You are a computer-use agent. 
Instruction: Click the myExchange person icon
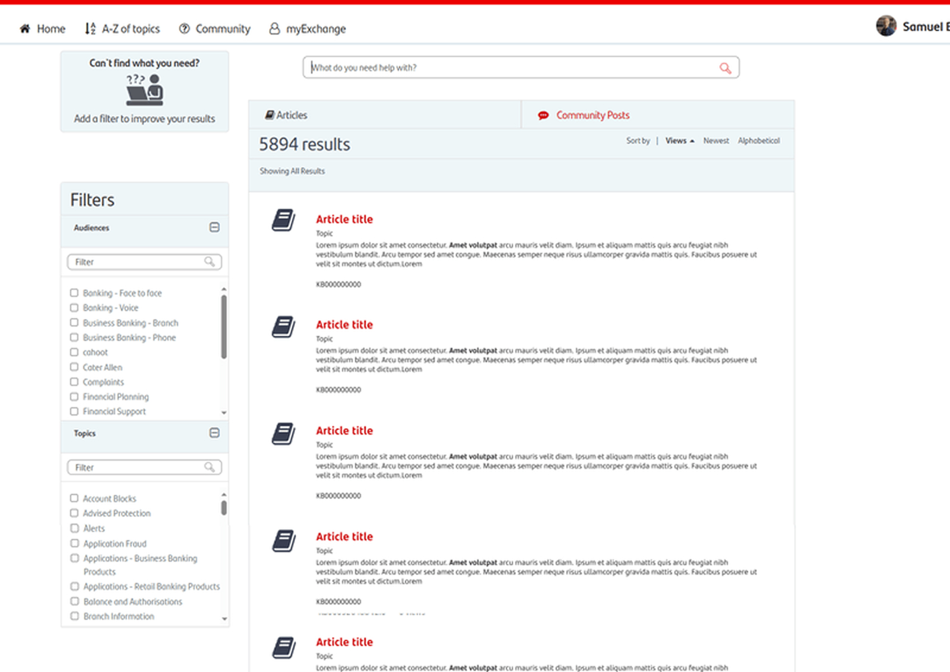click(x=274, y=28)
